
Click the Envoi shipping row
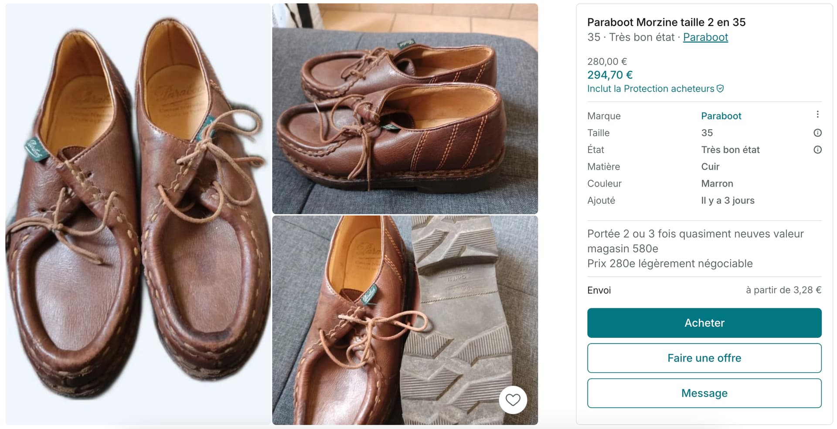[x=599, y=290]
